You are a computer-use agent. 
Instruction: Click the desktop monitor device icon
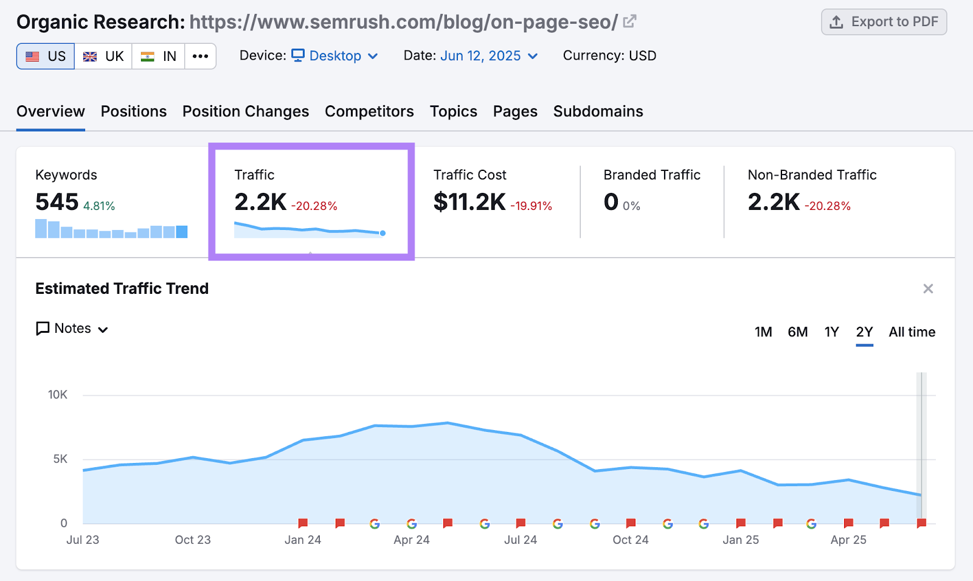click(x=297, y=55)
